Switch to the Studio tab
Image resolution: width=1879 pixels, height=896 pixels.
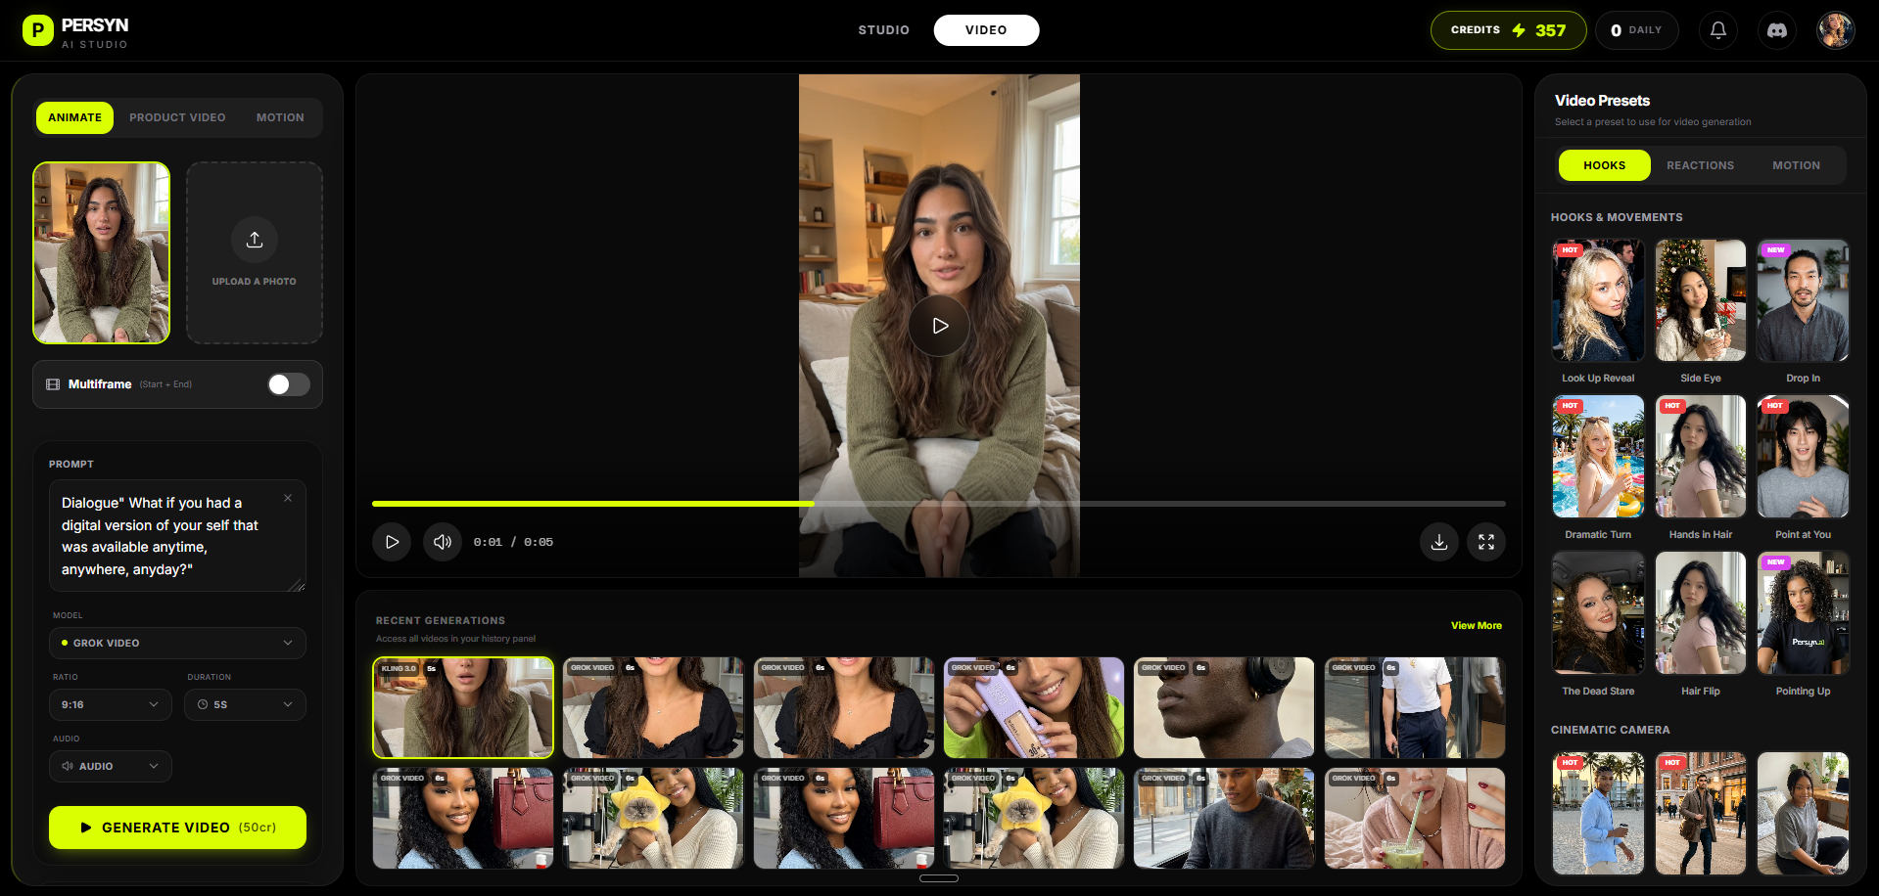pos(884,30)
